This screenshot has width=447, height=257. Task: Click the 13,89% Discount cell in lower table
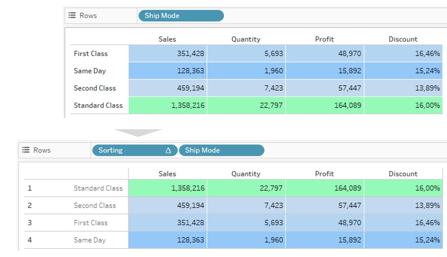pyautogui.click(x=403, y=206)
